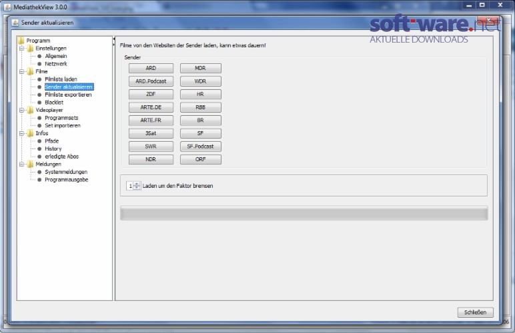Image resolution: width=515 pixels, height=333 pixels.
Task: Click the SF button
Action: 200,133
